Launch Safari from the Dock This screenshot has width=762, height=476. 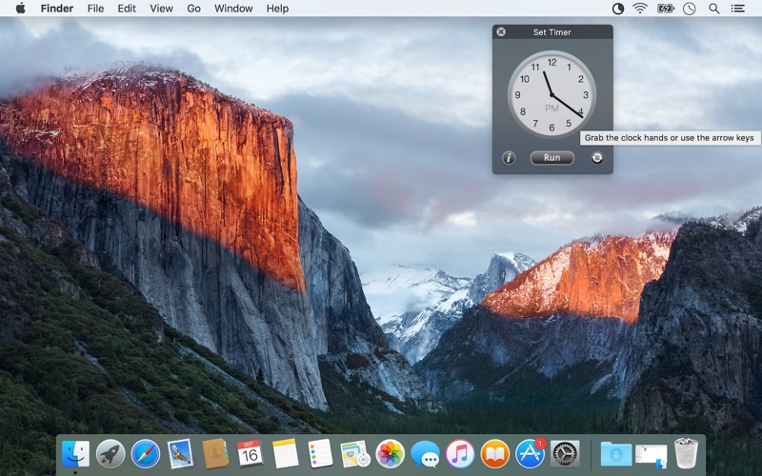tap(146, 454)
